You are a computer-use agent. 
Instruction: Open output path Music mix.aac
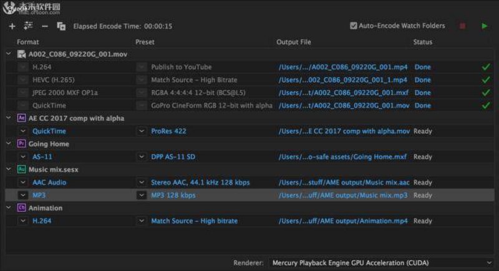coord(344,183)
